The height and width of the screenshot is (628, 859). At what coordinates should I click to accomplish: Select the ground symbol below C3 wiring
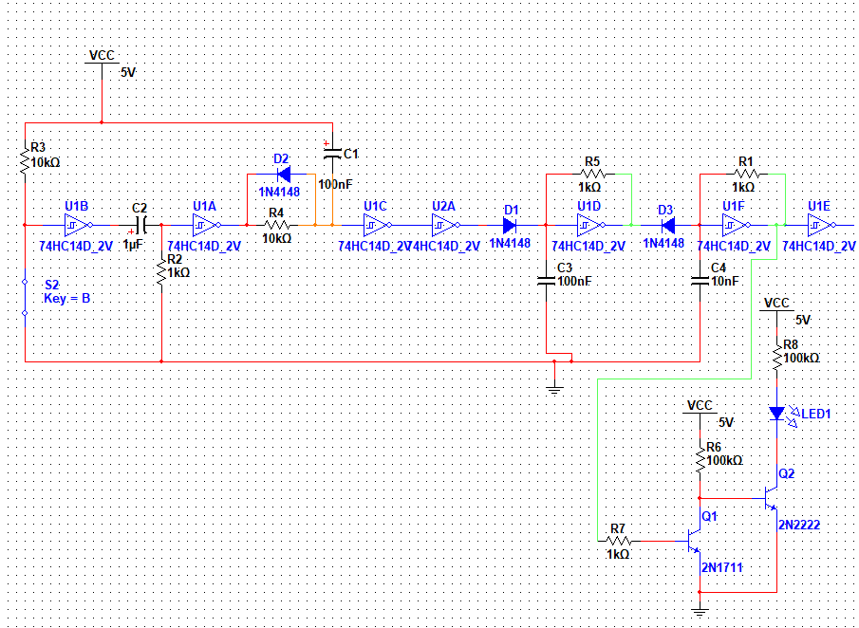pos(554,389)
